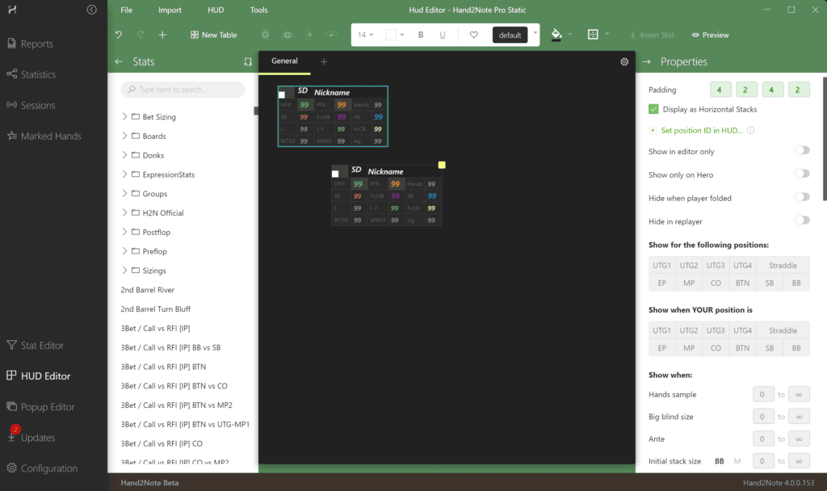Click the Preview button
This screenshot has height=491, width=827.
[711, 35]
